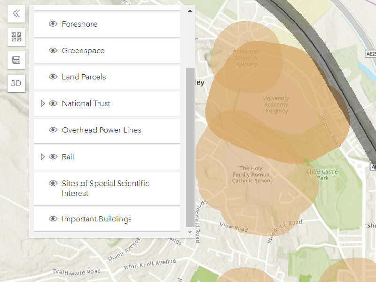Toggle Land Parcels layer visibility
Screen dimensions: 376x282
pos(53,77)
